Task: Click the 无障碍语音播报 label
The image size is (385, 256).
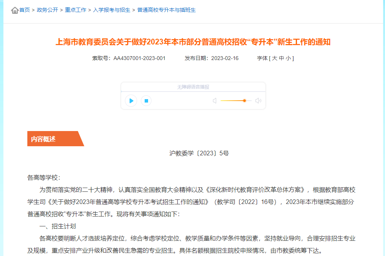Action: 193,87
